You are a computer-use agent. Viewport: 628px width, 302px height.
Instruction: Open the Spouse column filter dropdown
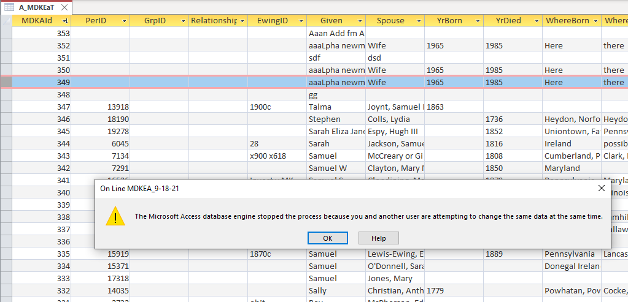[419, 21]
